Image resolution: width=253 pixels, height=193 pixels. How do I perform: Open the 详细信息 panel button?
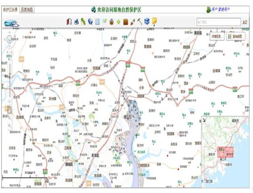pos(216,36)
